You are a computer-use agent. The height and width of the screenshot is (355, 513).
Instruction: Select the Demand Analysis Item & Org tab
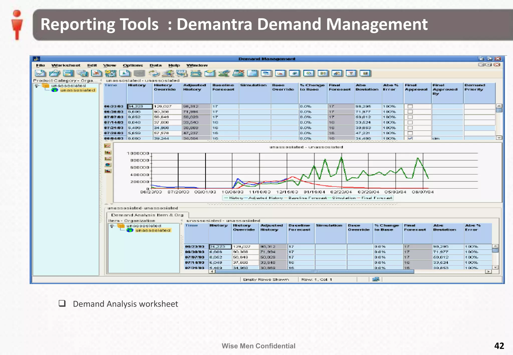coord(147,215)
